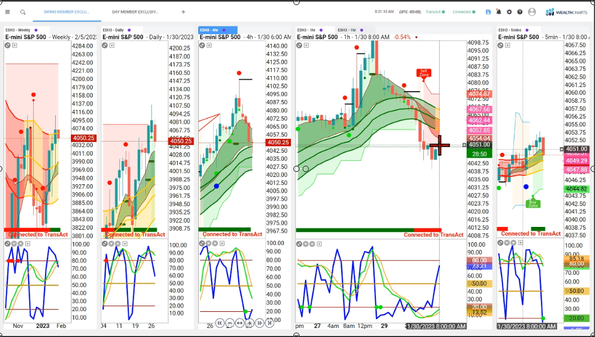The width and height of the screenshot is (595, 337).
Task: Switch to DAY MEMBER EXCLUSIV... workspace tab
Action: [x=135, y=12]
